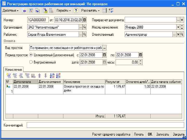Image resolution: width=187 pixels, height=140 pixels.
Task: Choose Перерасчет документа via ellipsis button
Action: [178, 20]
